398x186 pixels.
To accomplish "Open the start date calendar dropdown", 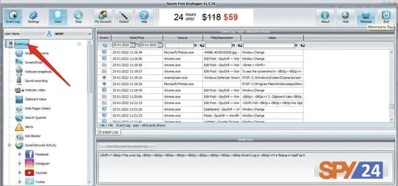I will (x=133, y=45).
